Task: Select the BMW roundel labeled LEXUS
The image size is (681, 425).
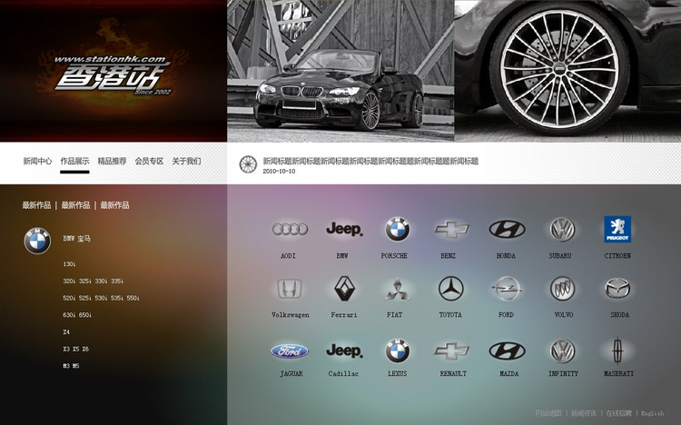Action: 397,351
